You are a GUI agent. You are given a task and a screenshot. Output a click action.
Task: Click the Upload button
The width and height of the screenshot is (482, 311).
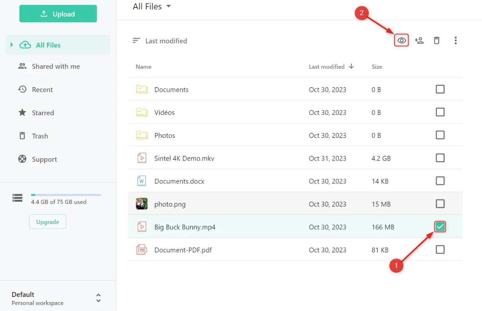(x=58, y=14)
